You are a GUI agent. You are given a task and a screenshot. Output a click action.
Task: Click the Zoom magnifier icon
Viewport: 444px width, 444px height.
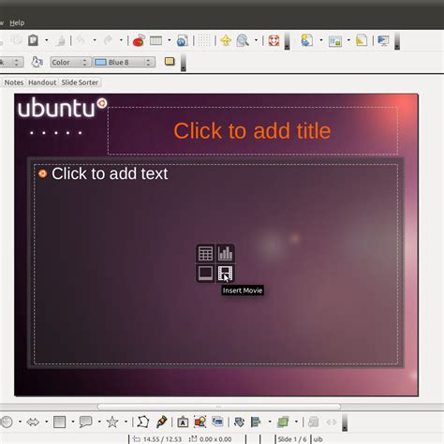243,40
